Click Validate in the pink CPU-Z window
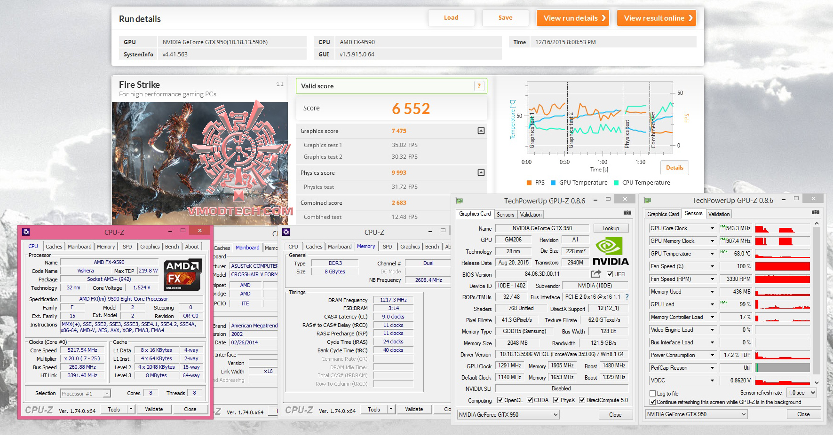833x435 pixels. 154,409
